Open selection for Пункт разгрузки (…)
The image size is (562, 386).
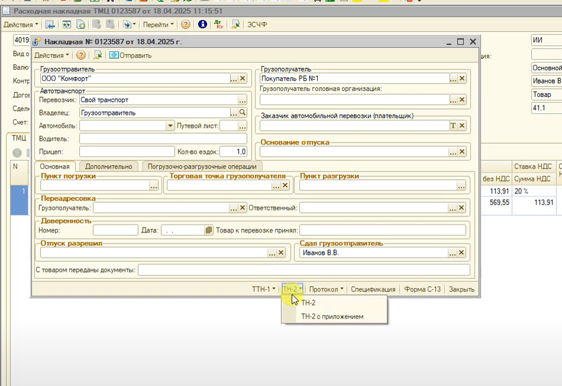point(461,186)
